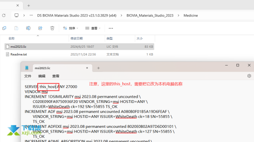Click the Copy toolbar icon

pos(4,28)
